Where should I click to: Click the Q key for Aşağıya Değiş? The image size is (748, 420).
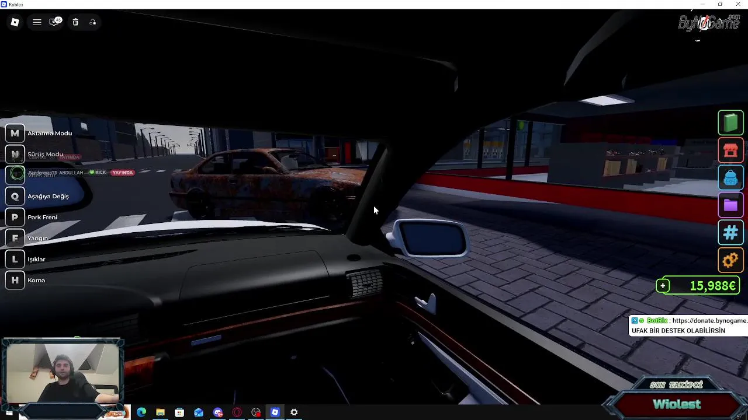click(x=15, y=196)
